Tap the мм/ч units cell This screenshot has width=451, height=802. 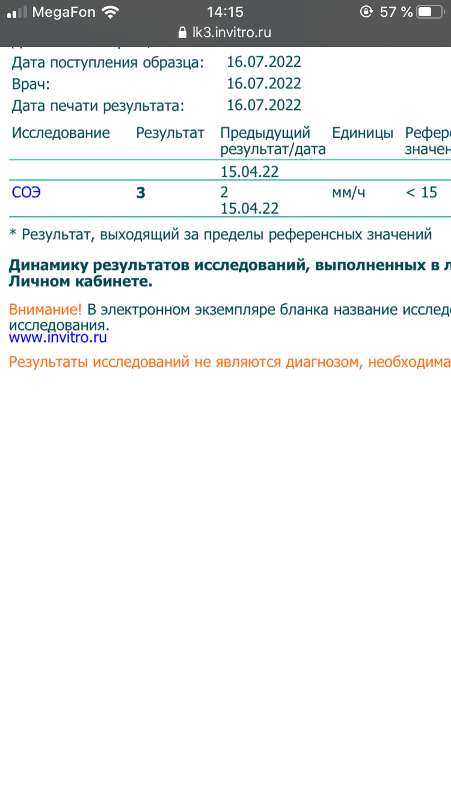(349, 193)
